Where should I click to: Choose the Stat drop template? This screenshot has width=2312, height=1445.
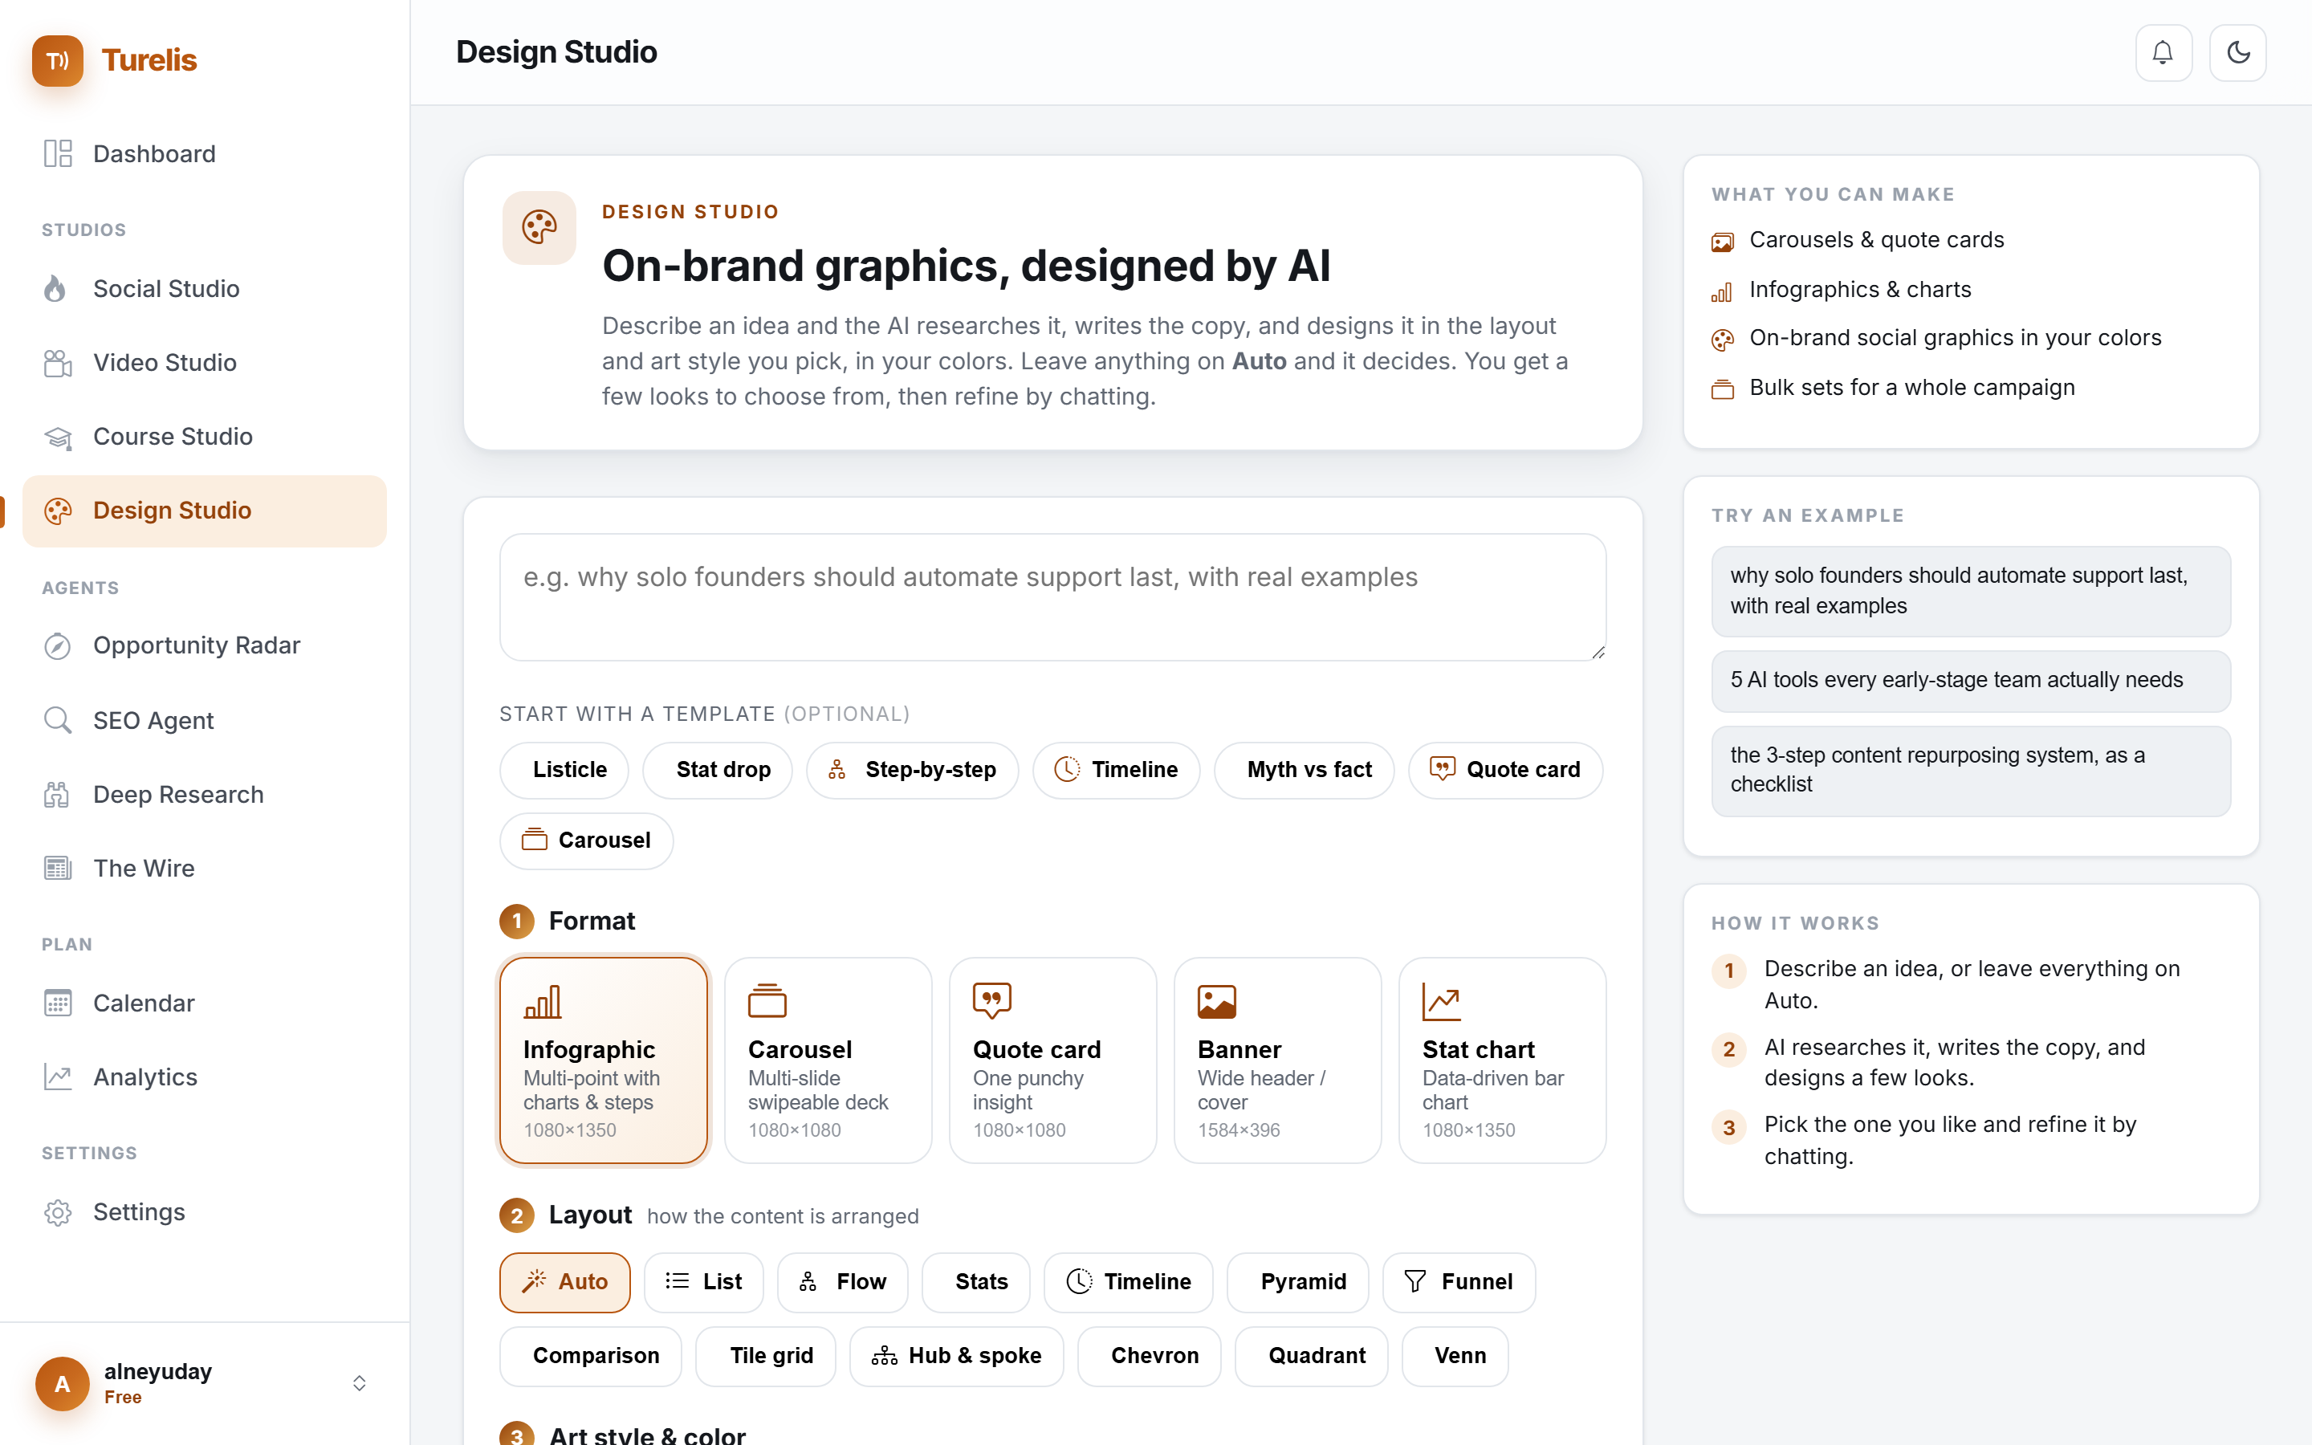(718, 771)
